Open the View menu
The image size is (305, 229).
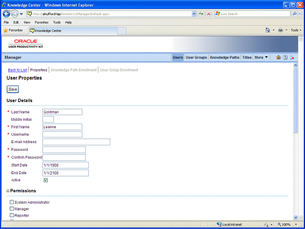coord(27,22)
